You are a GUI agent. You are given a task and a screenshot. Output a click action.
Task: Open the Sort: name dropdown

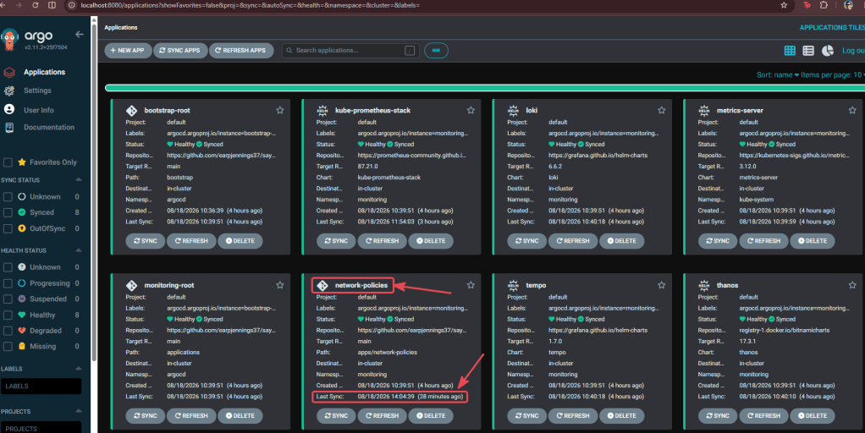click(777, 75)
